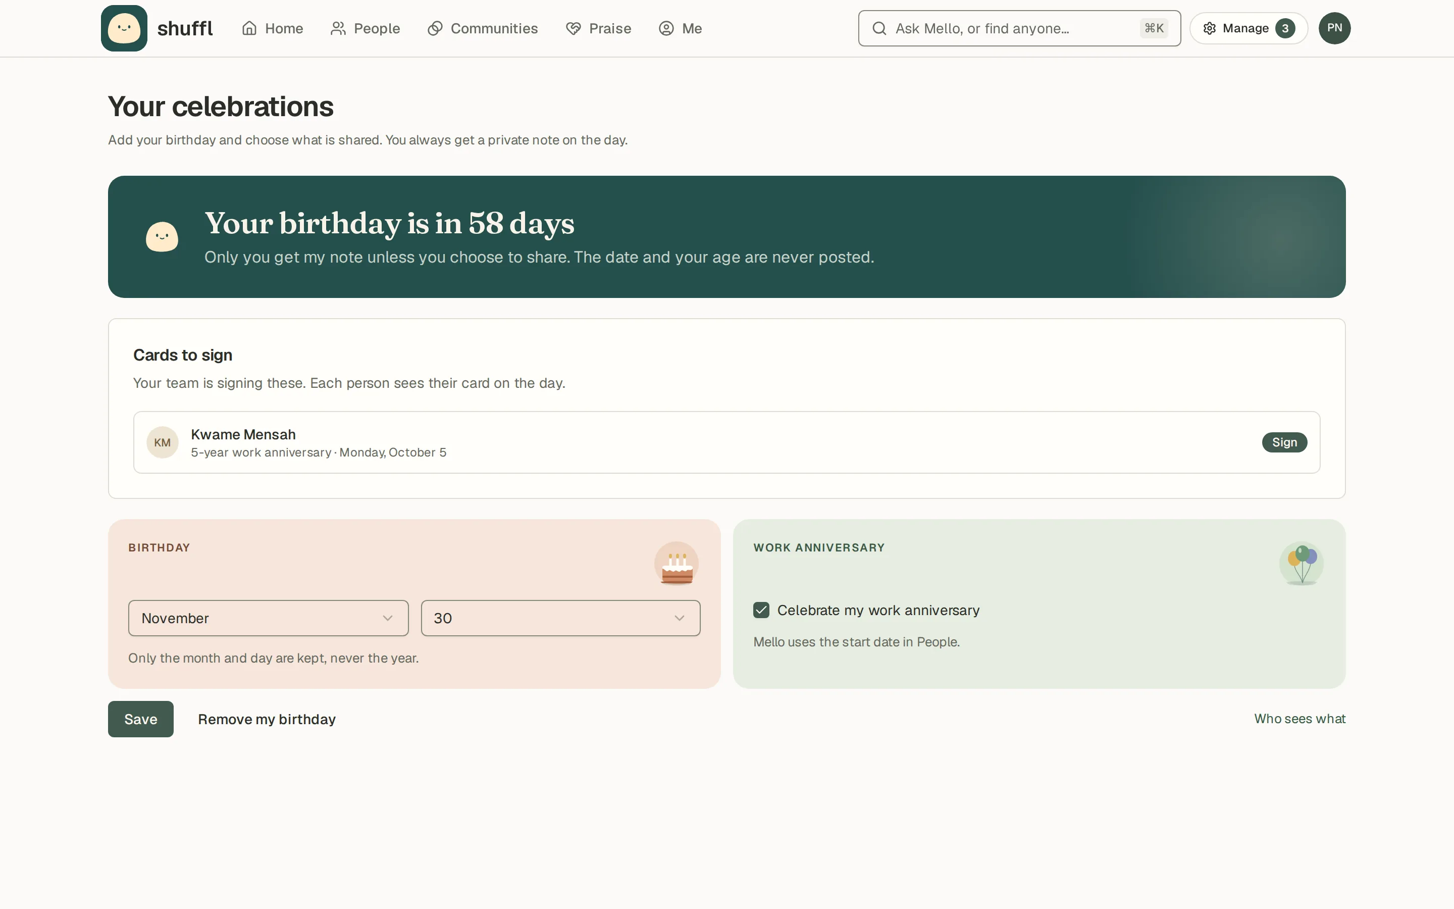Open the People nav item
Screen dimensions: 1454x909
(x=366, y=28)
